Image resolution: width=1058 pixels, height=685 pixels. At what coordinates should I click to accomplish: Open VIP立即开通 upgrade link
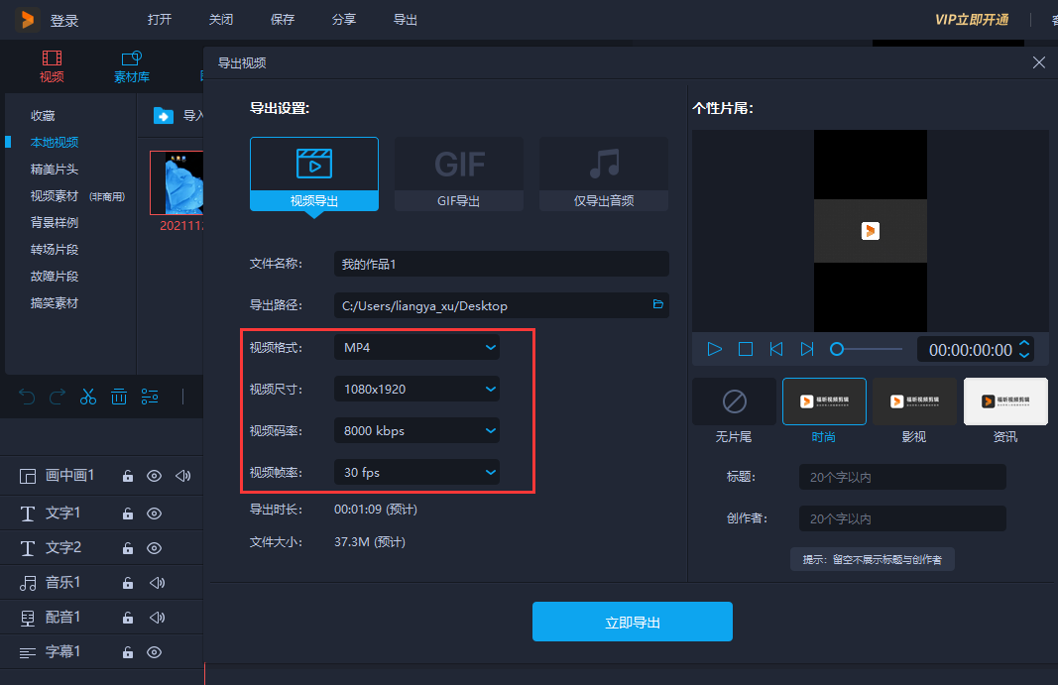973,18
